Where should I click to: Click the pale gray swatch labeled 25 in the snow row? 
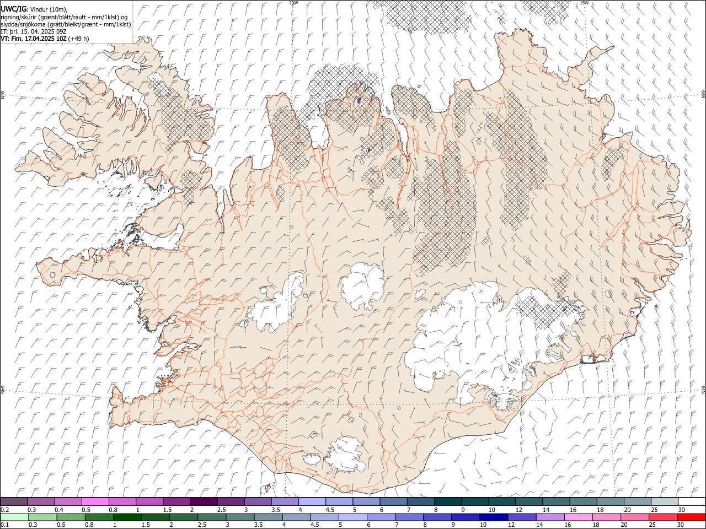664,501
